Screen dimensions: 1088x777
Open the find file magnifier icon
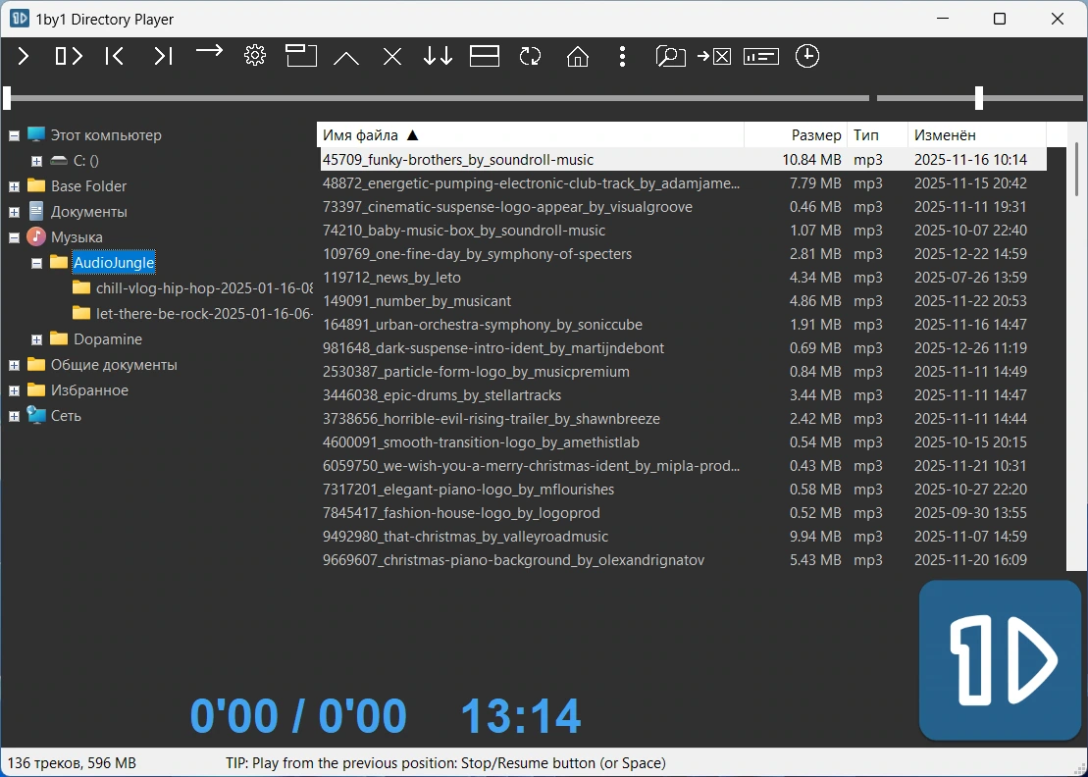click(670, 56)
